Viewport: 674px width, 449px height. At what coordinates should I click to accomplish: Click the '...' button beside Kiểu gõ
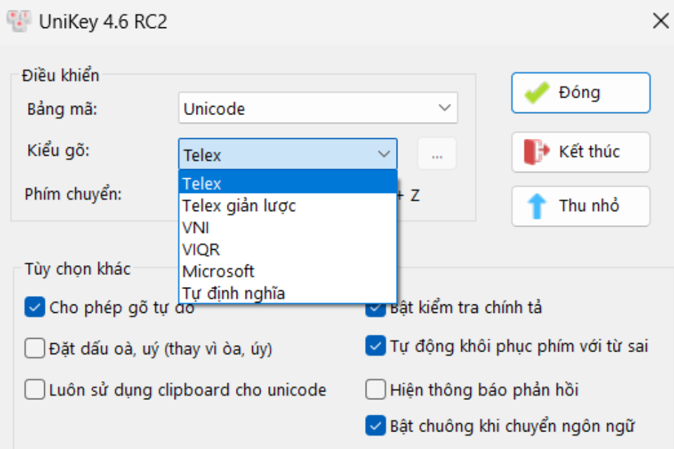[x=437, y=154]
